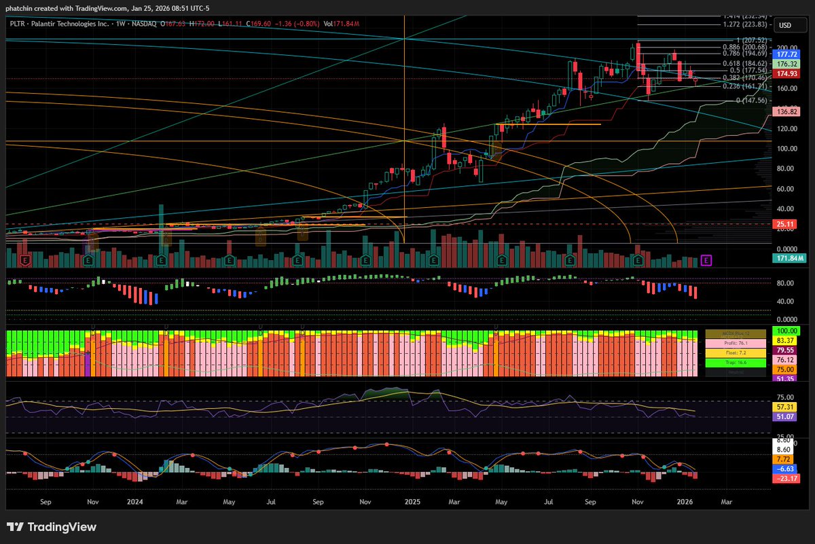815x544 pixels.
Task: Click the PLTR Palantir Technologies symbol title
Action: point(61,22)
